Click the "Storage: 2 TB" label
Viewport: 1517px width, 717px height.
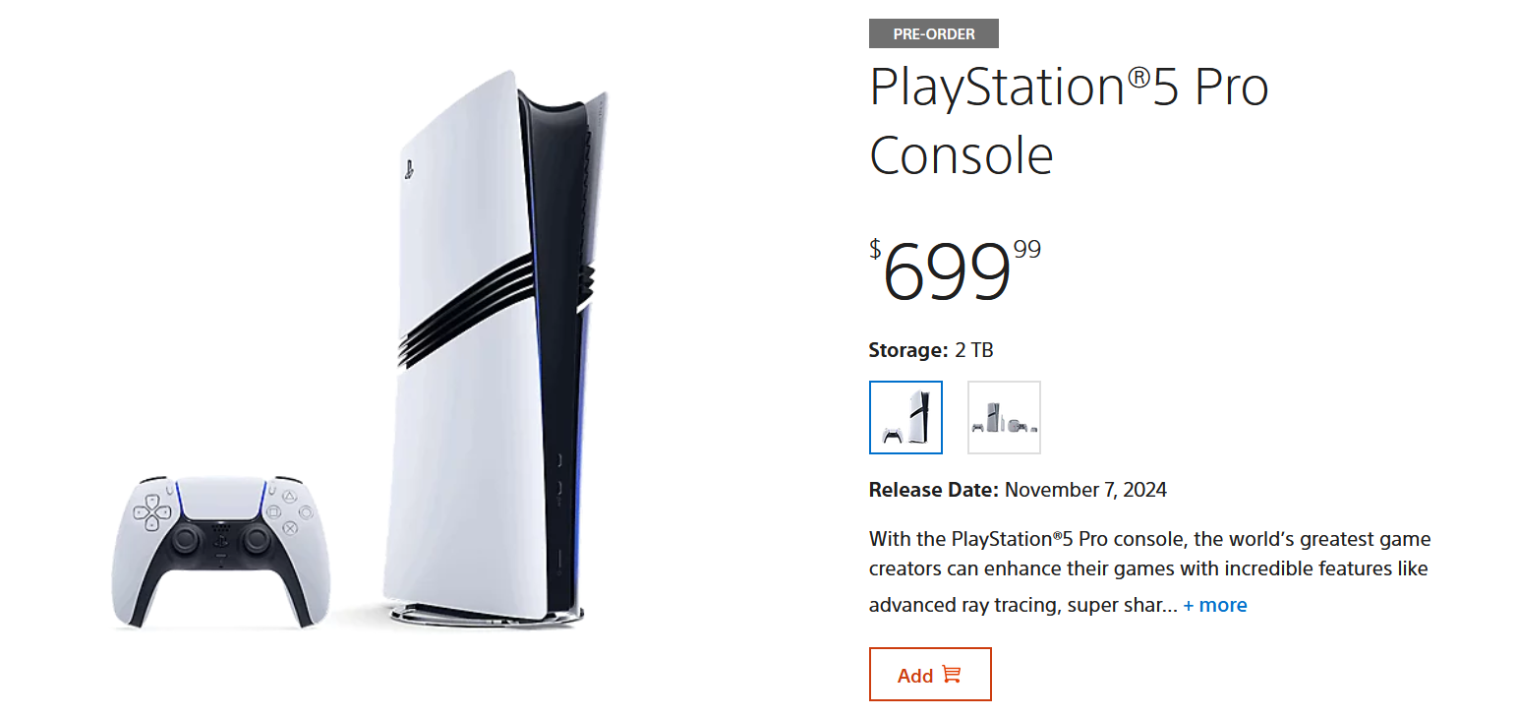click(931, 350)
